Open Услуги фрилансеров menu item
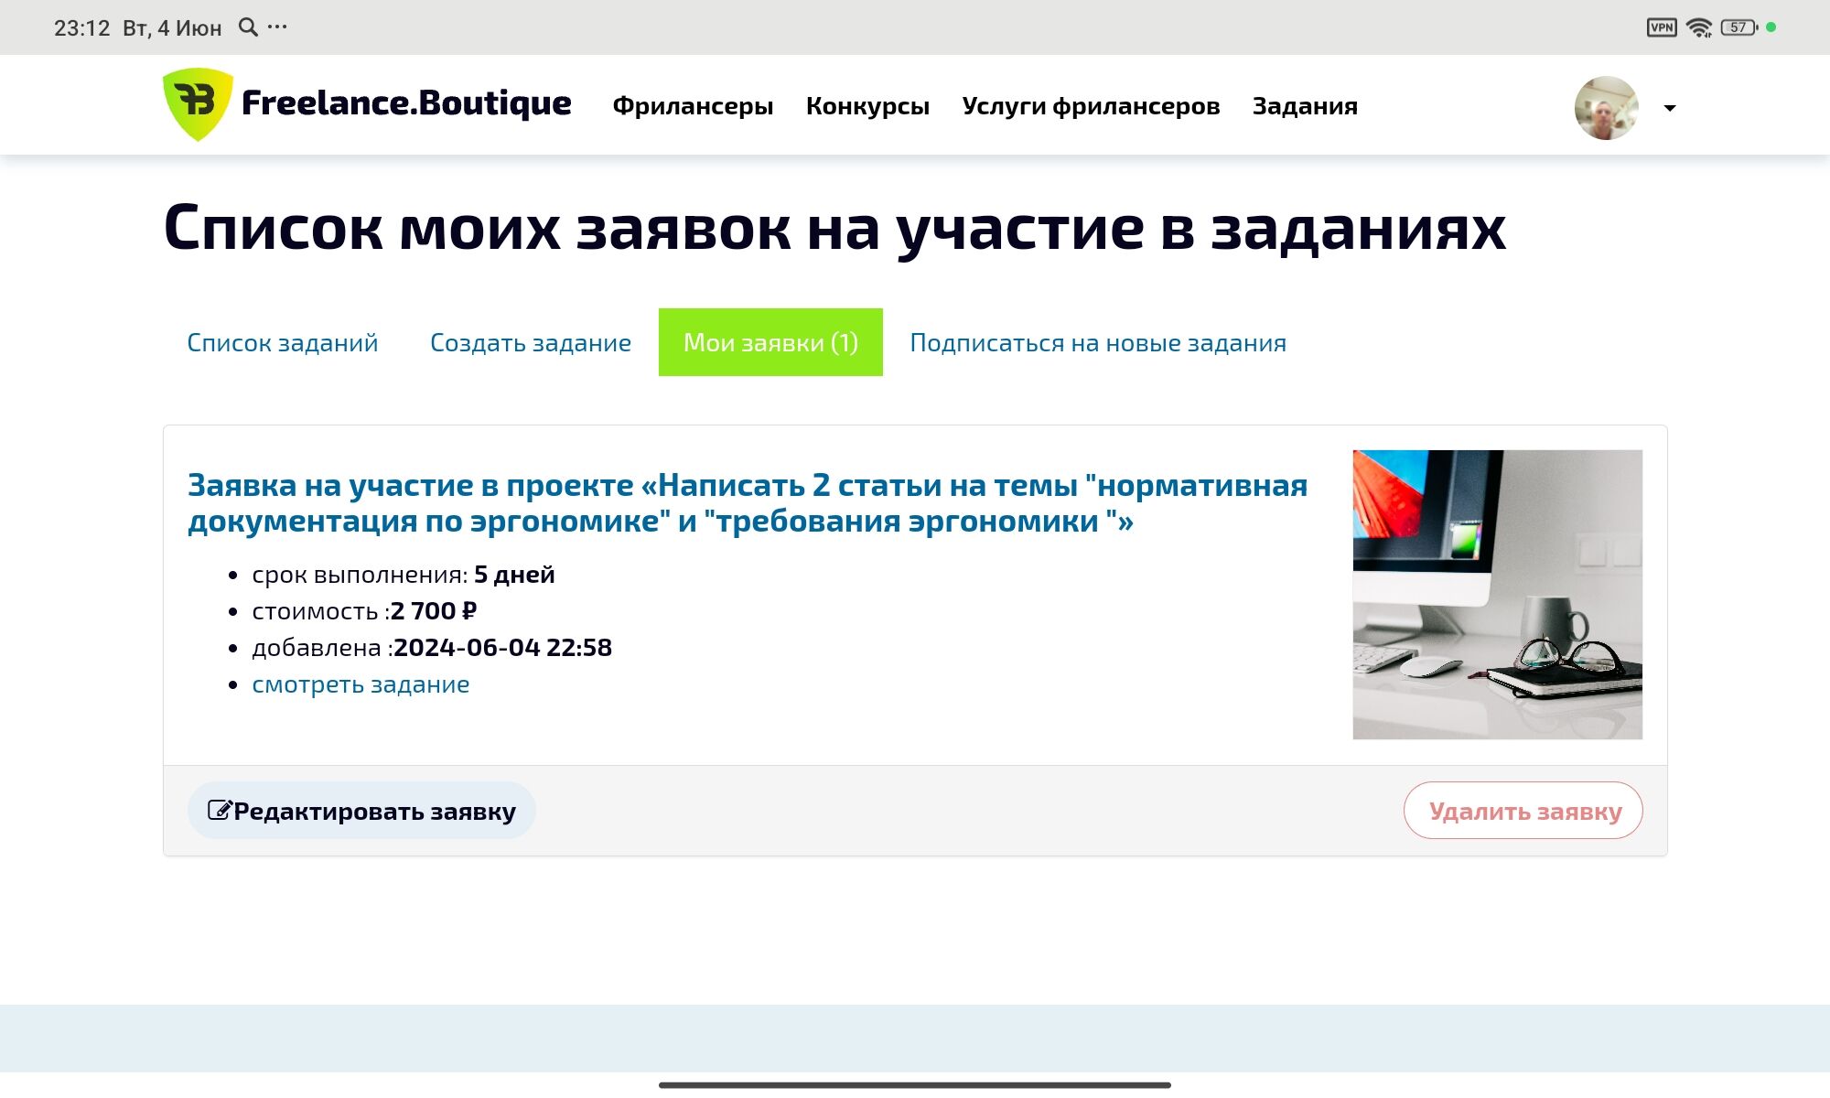 (1091, 106)
